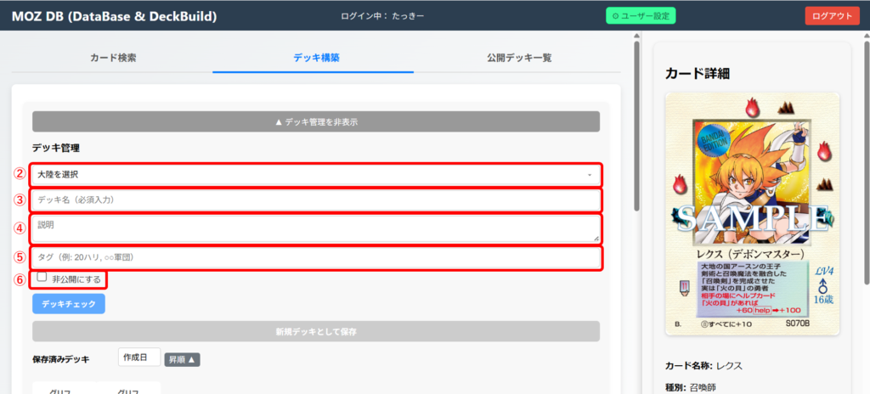This screenshot has height=394, width=870.
Task: Click the タグ input field
Action: (316, 257)
